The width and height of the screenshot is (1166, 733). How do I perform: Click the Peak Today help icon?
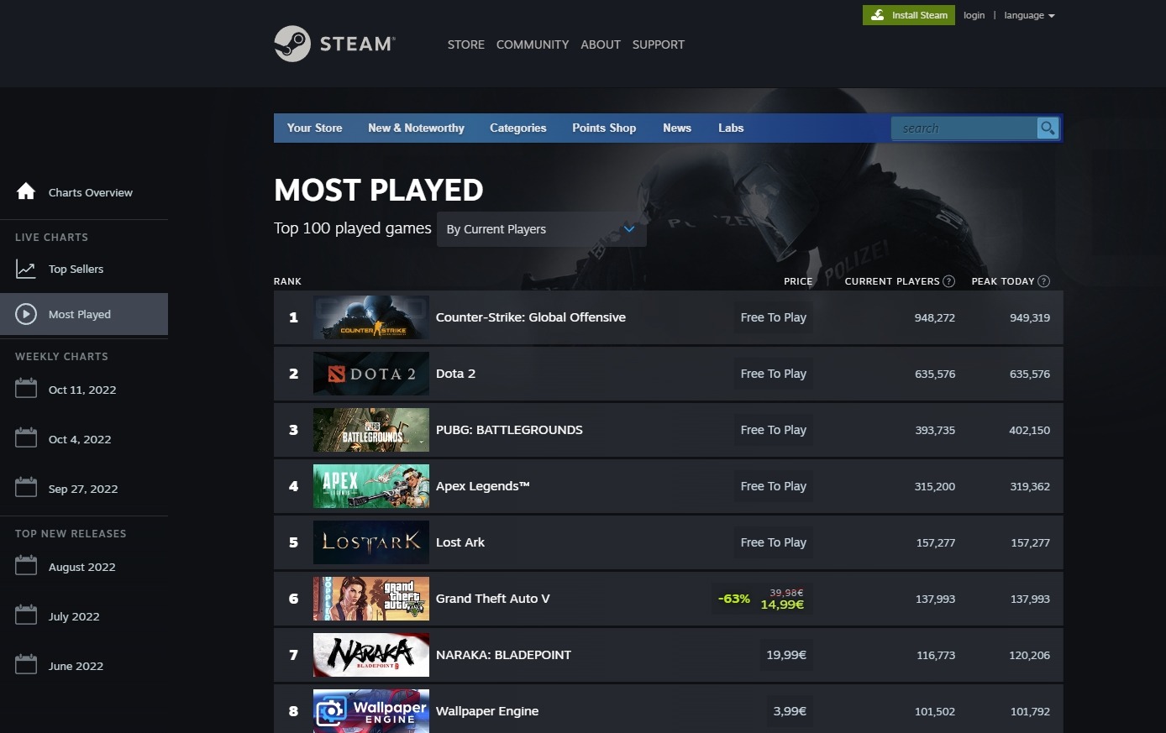pyautogui.click(x=1044, y=281)
